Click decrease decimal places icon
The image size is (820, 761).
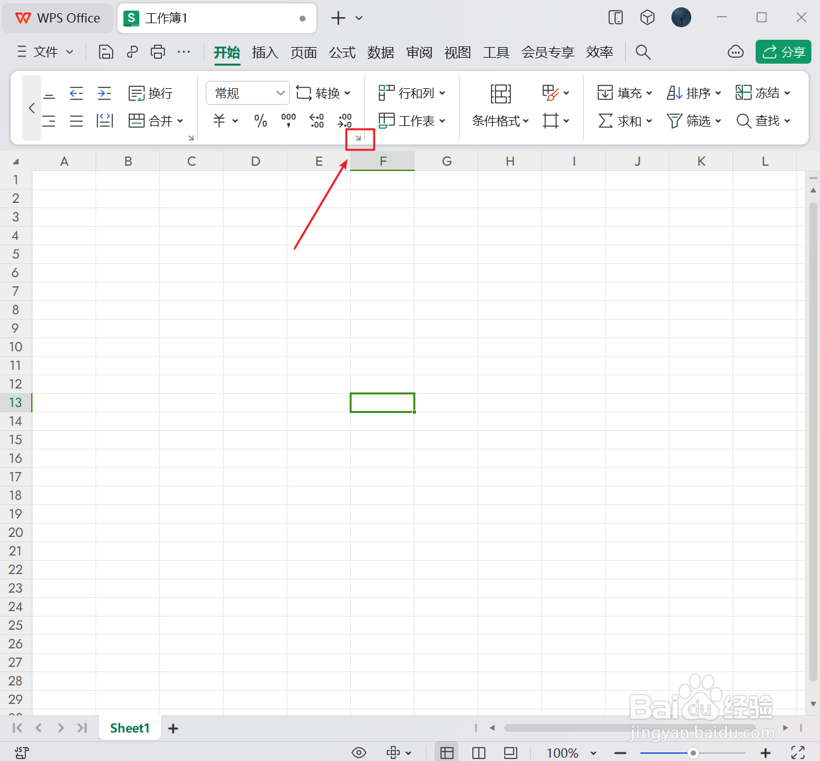point(345,121)
